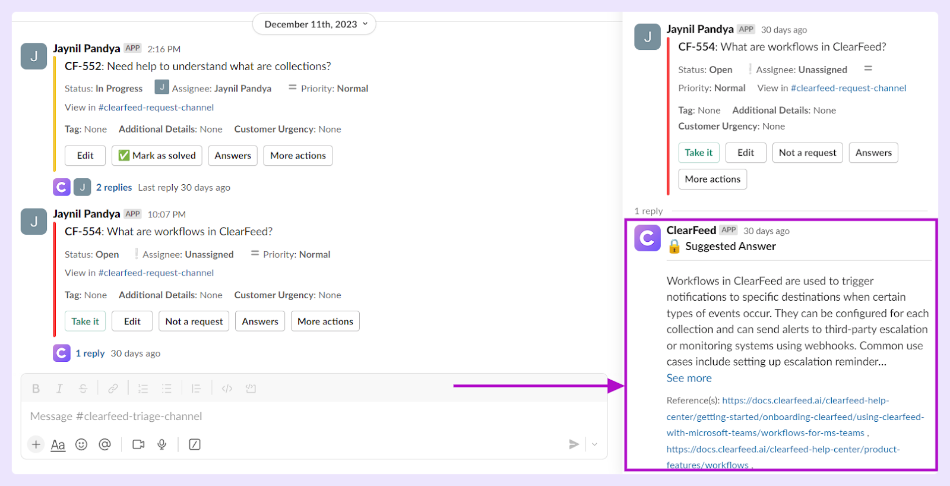The image size is (950, 486).
Task: Insert inline code formatting
Action: pyautogui.click(x=227, y=389)
